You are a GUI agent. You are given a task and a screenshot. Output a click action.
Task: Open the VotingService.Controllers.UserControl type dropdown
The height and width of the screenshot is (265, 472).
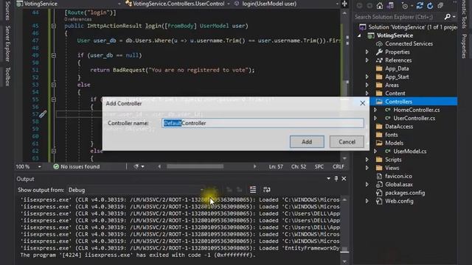[x=229, y=4]
